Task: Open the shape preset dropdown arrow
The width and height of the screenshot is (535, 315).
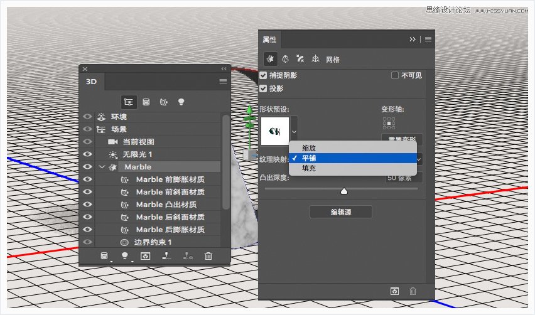Action: click(294, 131)
